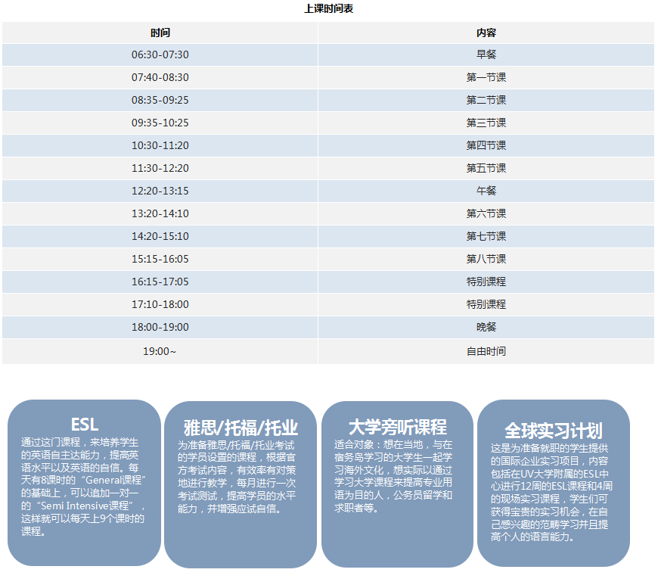This screenshot has height=585, width=658.
Task: Select the 时间 column header
Action: coord(160,33)
